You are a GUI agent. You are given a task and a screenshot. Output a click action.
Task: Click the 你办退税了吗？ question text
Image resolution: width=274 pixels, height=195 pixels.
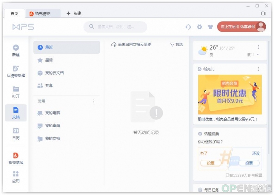pos(210,142)
